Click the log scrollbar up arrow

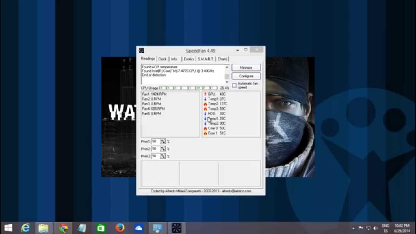click(x=227, y=67)
